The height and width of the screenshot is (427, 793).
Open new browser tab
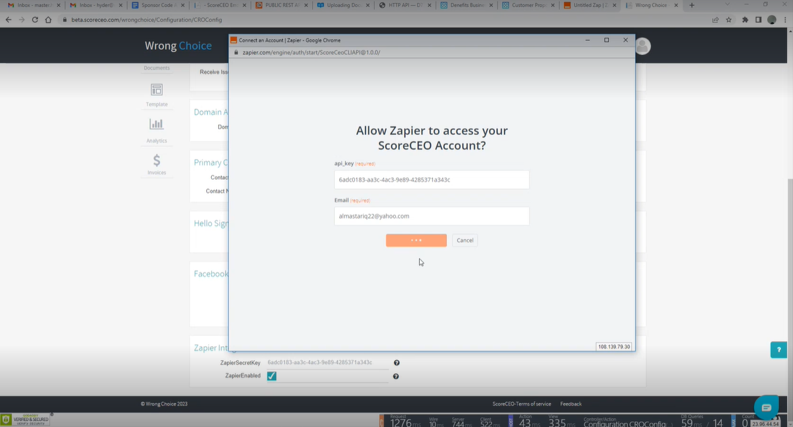coord(692,5)
